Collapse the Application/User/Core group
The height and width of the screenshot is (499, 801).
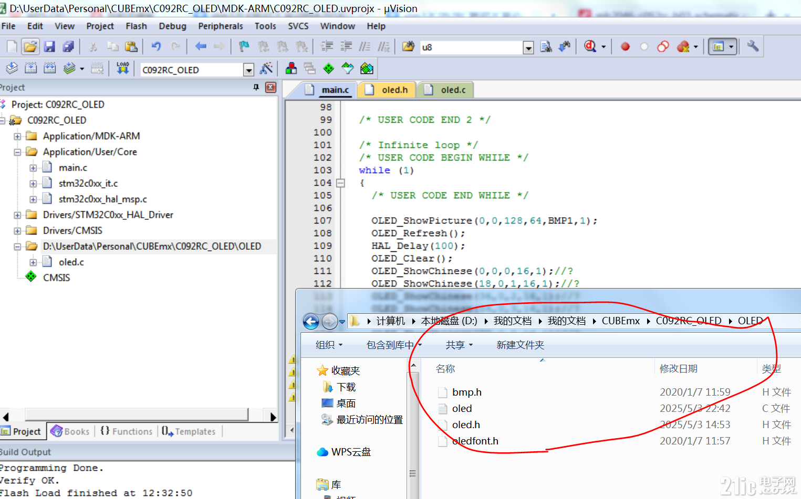point(18,152)
